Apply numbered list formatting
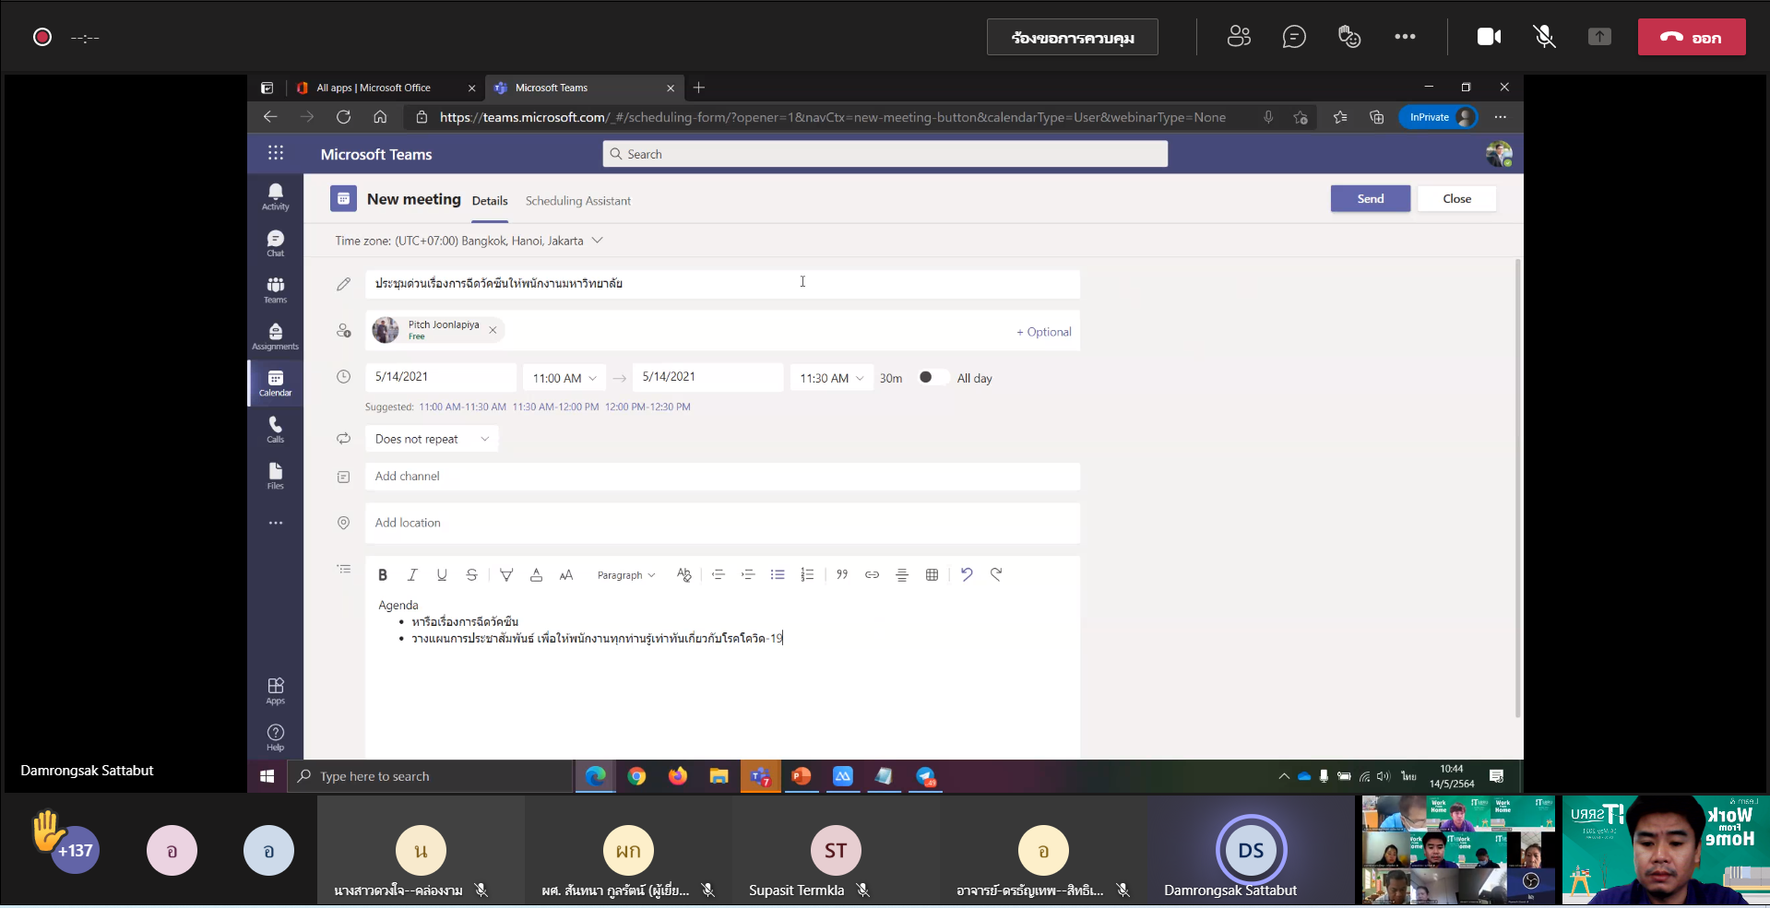1770x908 pixels. point(807,575)
